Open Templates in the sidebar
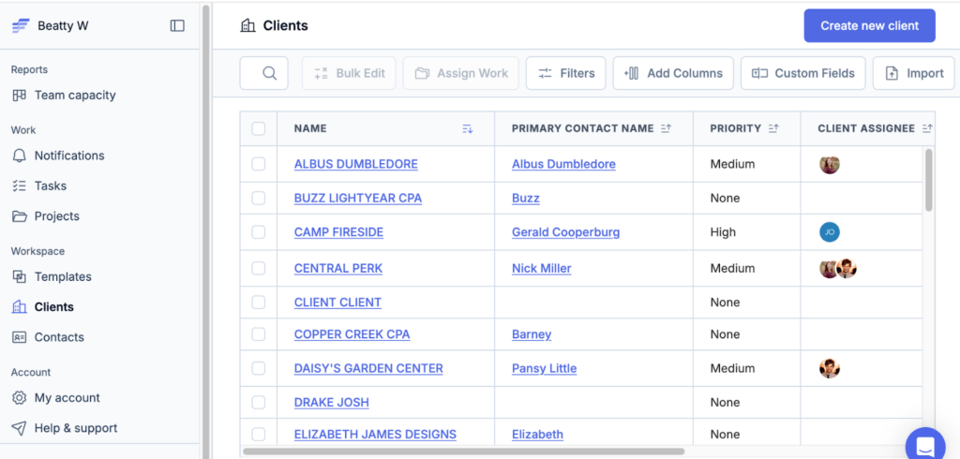Image resolution: width=960 pixels, height=459 pixels. click(52, 276)
